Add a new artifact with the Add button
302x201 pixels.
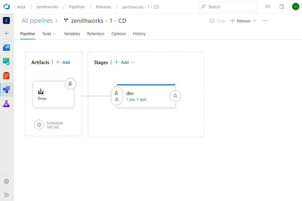(63, 62)
